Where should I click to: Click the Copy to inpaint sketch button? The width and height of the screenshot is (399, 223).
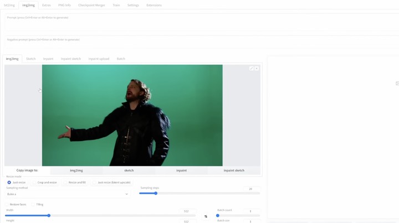234,170
